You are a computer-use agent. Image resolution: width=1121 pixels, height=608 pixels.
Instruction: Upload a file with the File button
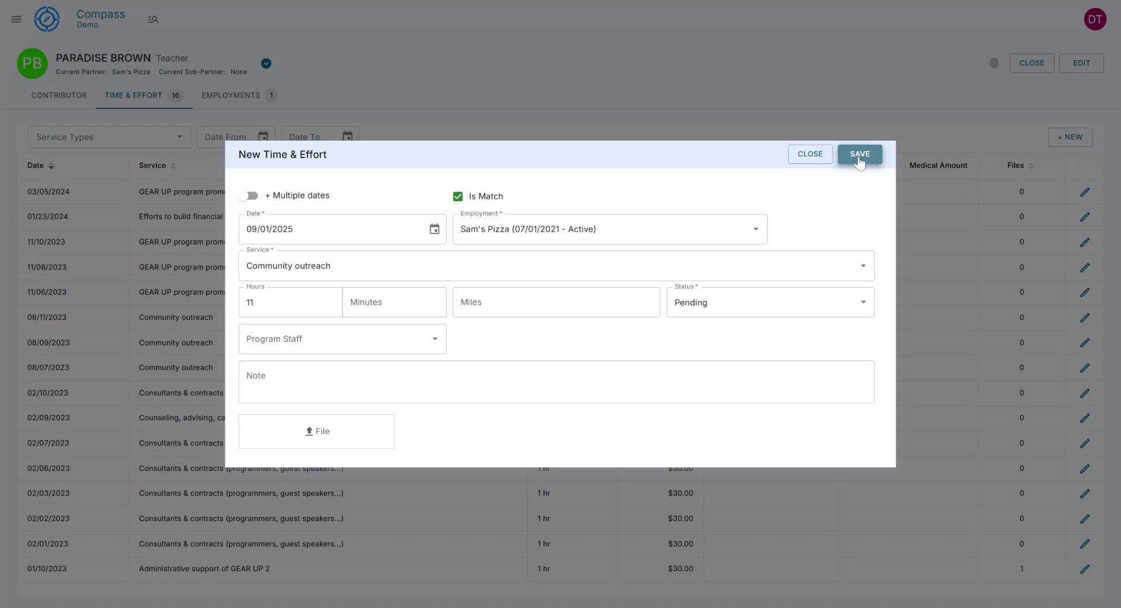tap(316, 431)
